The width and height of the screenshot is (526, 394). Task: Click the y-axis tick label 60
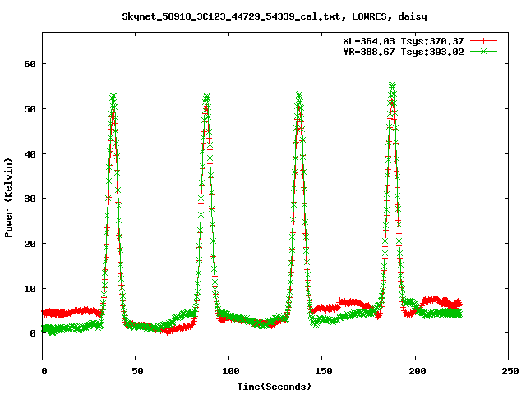pos(30,64)
